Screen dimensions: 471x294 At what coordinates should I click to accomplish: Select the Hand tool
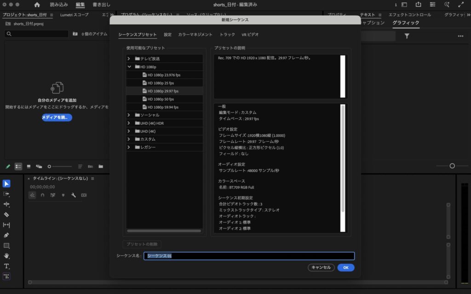point(6,256)
